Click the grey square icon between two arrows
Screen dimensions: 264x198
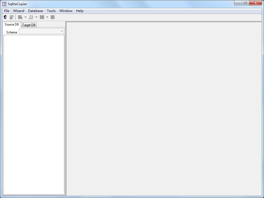[x=42, y=17]
